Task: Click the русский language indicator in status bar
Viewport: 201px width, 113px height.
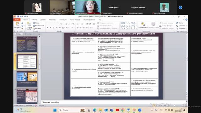Action: (x=41, y=105)
